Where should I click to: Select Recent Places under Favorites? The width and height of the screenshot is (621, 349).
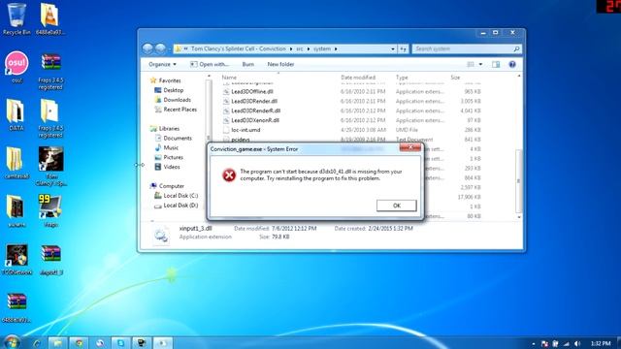pyautogui.click(x=176, y=110)
